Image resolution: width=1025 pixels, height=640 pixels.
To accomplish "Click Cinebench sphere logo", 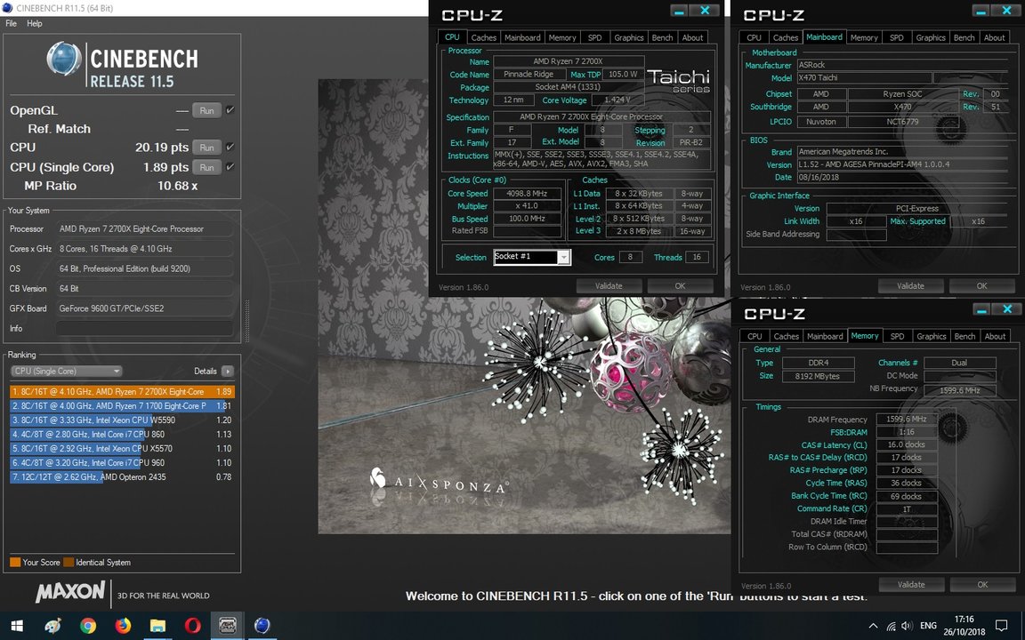I will pyautogui.click(x=64, y=59).
